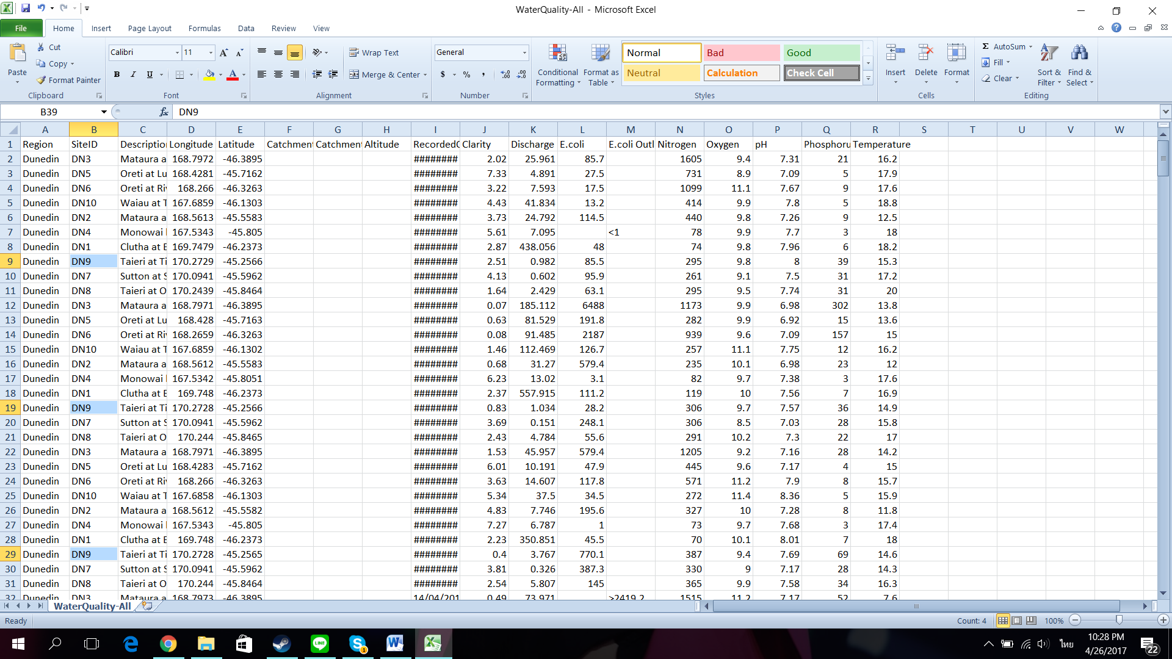
Task: Open the Name Box dropdown arrow
Action: point(104,112)
